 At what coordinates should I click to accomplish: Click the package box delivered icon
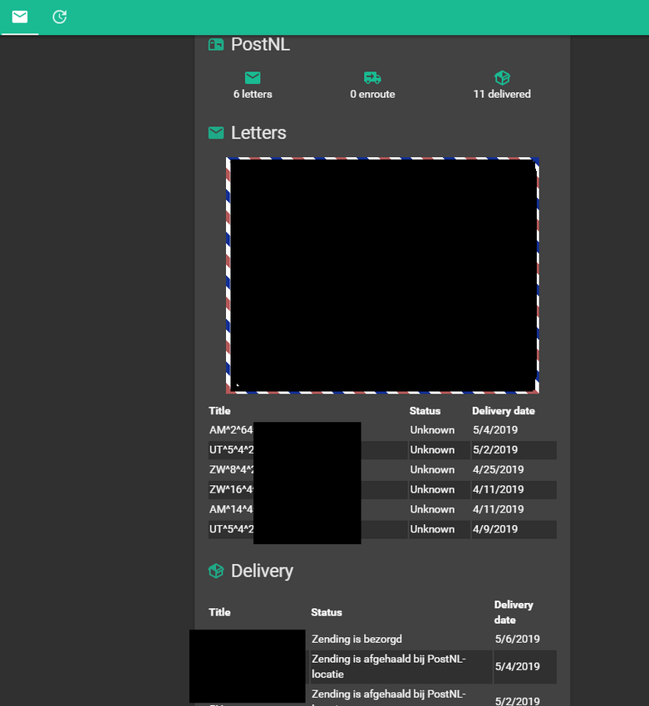[502, 77]
